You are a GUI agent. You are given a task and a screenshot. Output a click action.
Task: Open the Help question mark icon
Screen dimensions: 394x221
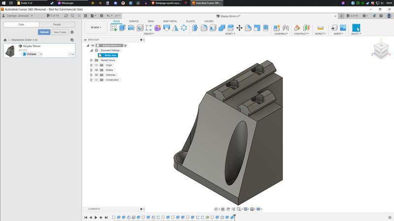(381, 16)
